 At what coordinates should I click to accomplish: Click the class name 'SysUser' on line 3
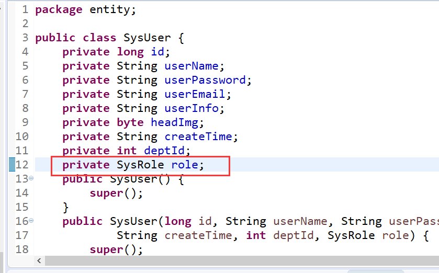[147, 38]
